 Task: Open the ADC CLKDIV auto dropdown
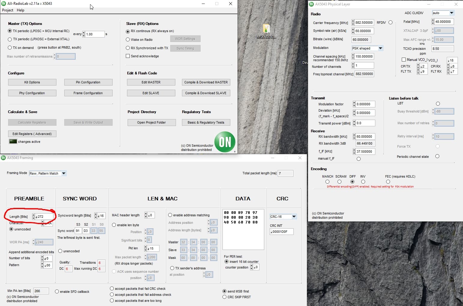coord(451,13)
